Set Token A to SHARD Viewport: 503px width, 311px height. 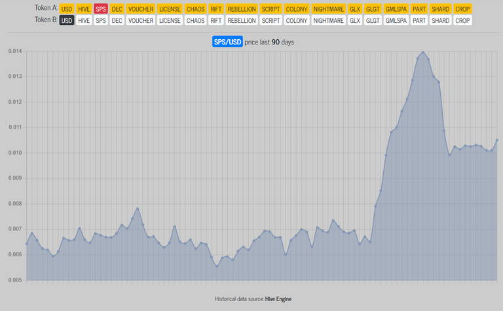pos(440,9)
